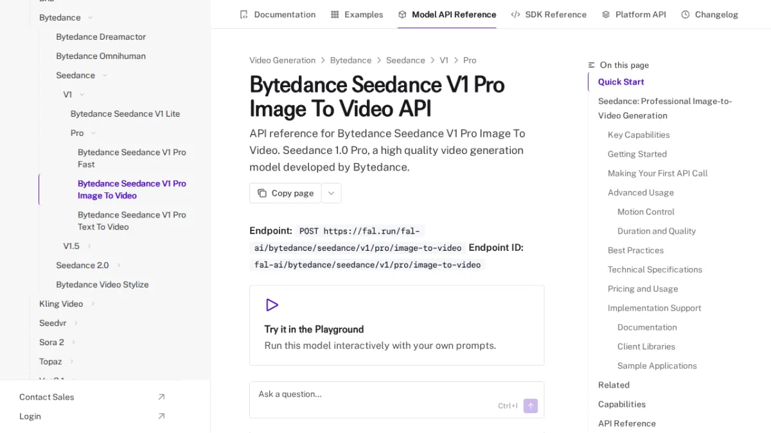Jump to Quick Start section
The height and width of the screenshot is (433, 771).
point(621,81)
